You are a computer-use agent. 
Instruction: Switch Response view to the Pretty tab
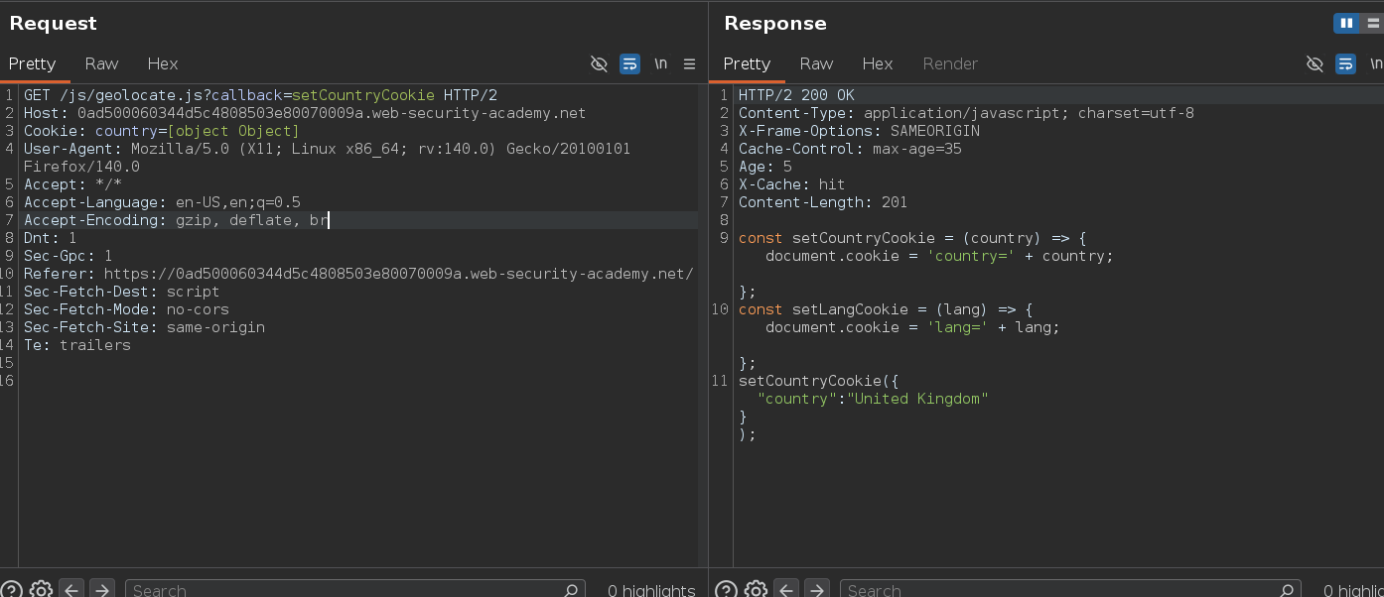coord(747,63)
